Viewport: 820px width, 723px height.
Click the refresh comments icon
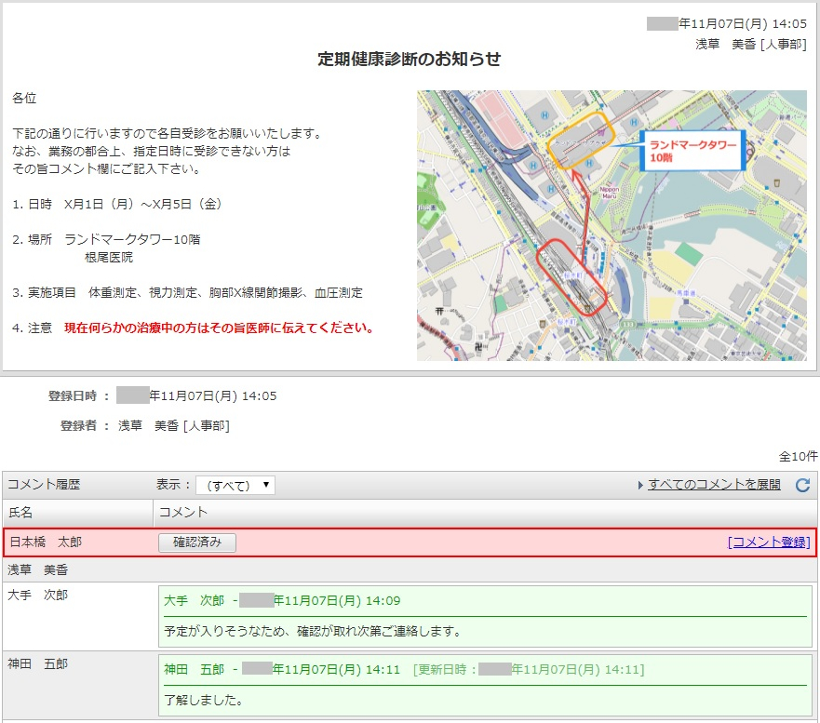point(802,485)
